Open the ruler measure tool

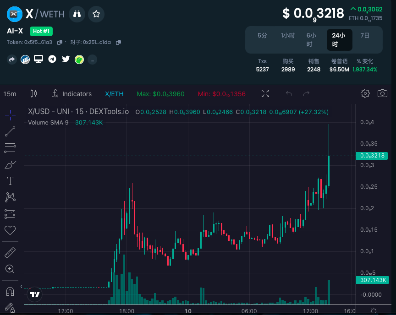10,252
